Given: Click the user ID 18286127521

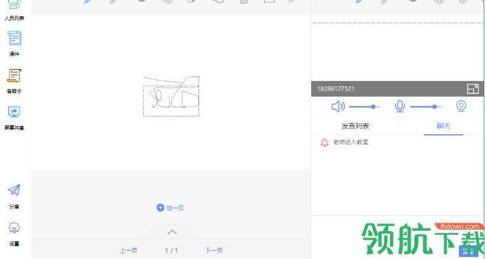Looking at the screenshot, I should point(336,89).
